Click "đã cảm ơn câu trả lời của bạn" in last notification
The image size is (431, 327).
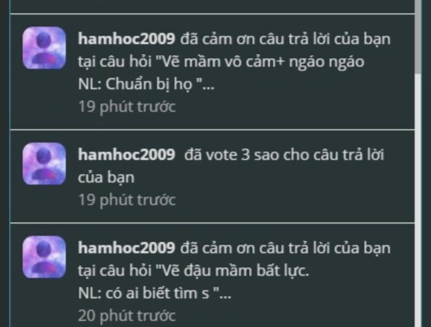click(285, 248)
